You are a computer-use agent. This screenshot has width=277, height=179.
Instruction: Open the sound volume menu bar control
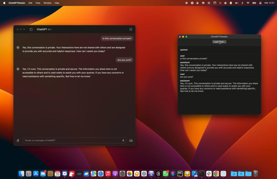[236, 3]
